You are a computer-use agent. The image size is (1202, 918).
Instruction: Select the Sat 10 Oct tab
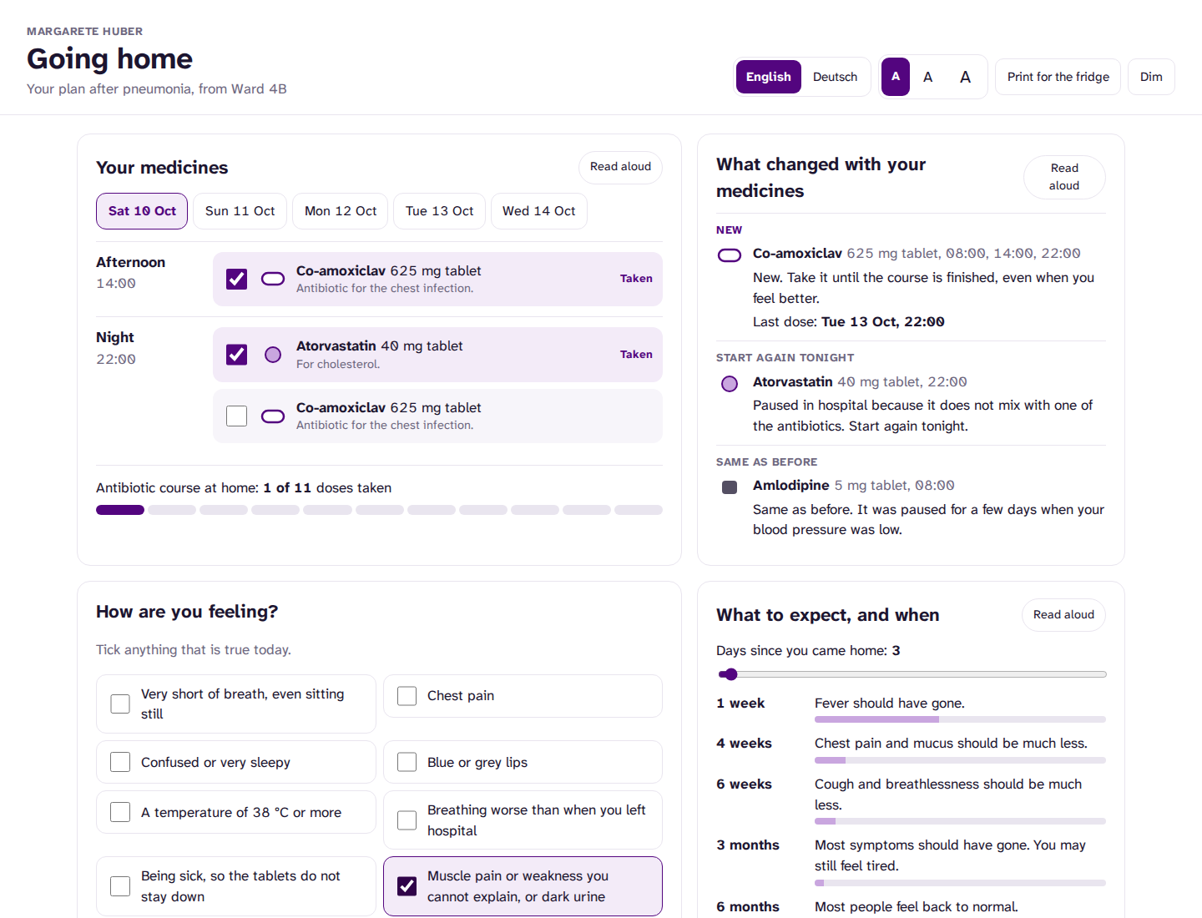click(142, 211)
